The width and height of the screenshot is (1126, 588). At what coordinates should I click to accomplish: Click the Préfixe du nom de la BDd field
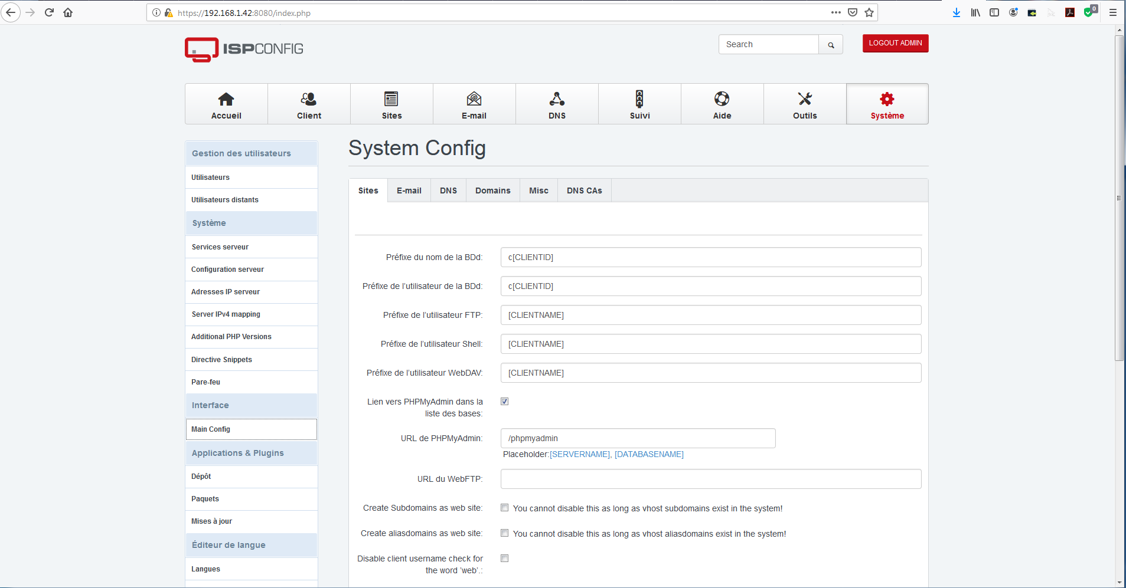click(711, 257)
